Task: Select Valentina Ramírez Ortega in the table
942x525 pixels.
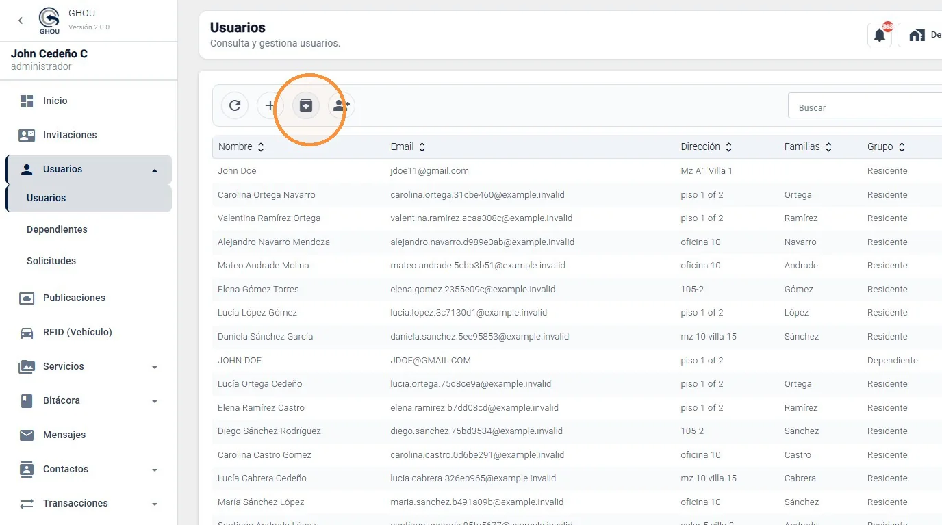Action: point(269,218)
